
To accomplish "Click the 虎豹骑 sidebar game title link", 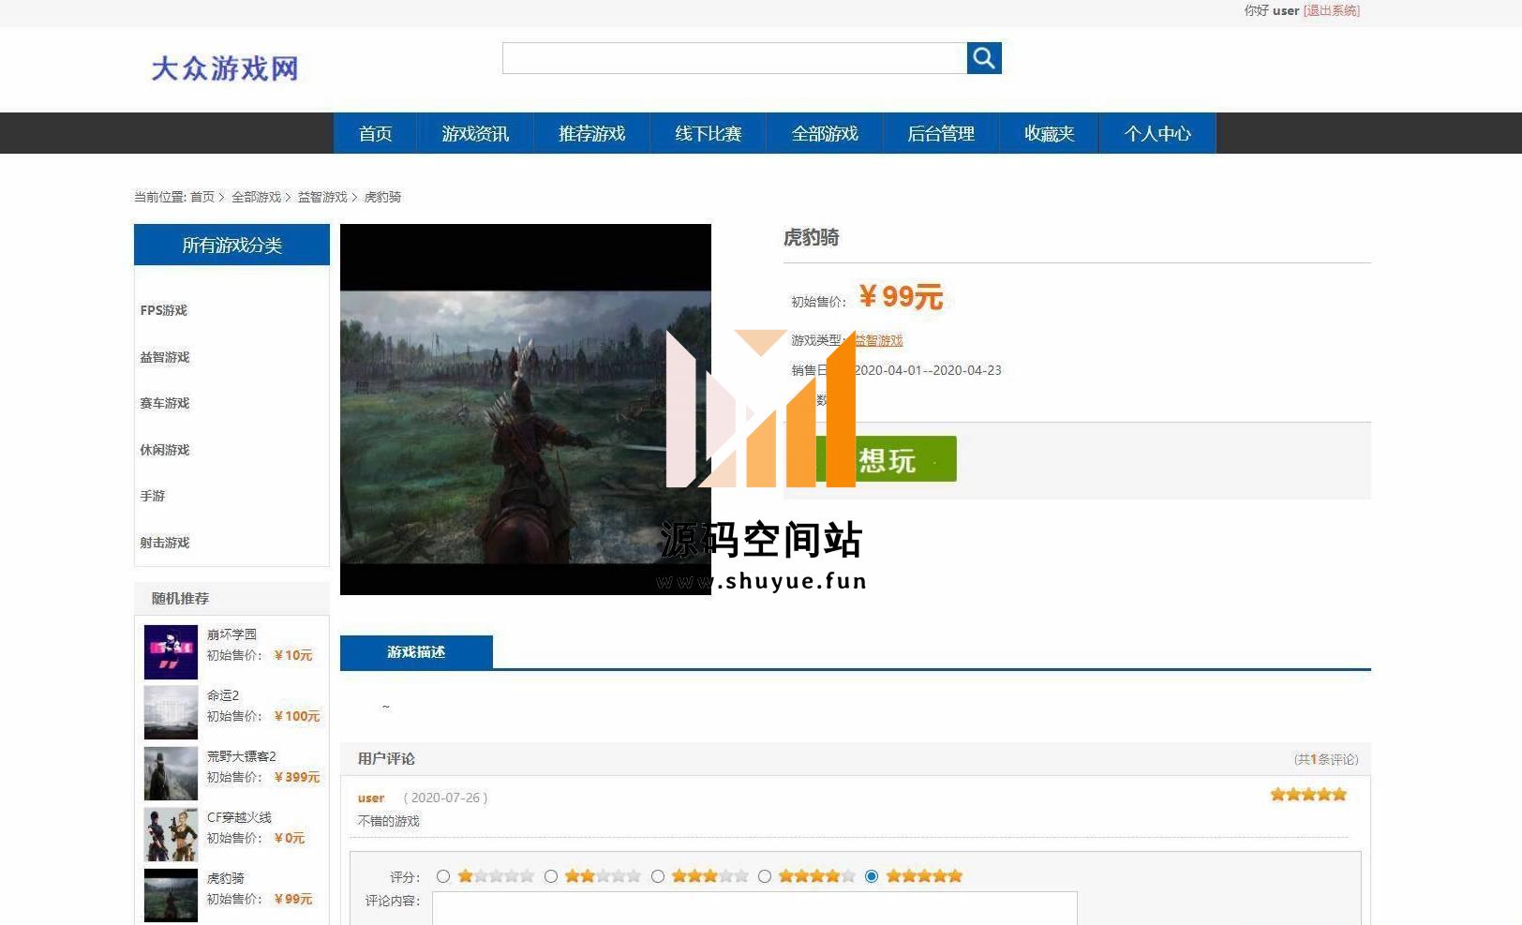I will tap(225, 878).
